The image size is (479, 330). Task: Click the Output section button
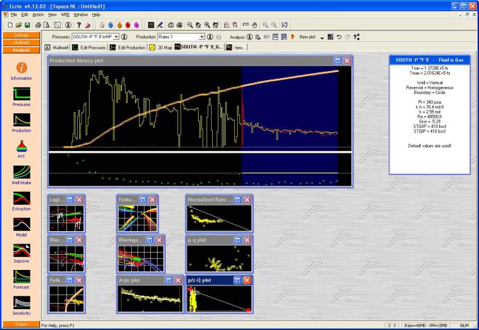click(x=21, y=324)
